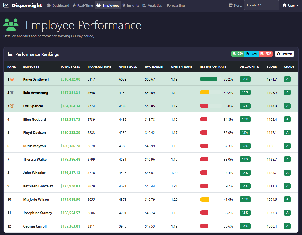Click the Dispensight brand name
This screenshot has height=235, width=302.
(x=27, y=5)
